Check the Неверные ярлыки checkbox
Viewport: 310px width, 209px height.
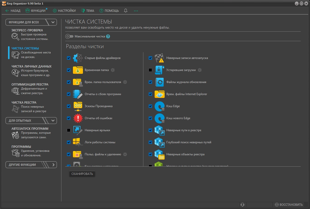69,130
